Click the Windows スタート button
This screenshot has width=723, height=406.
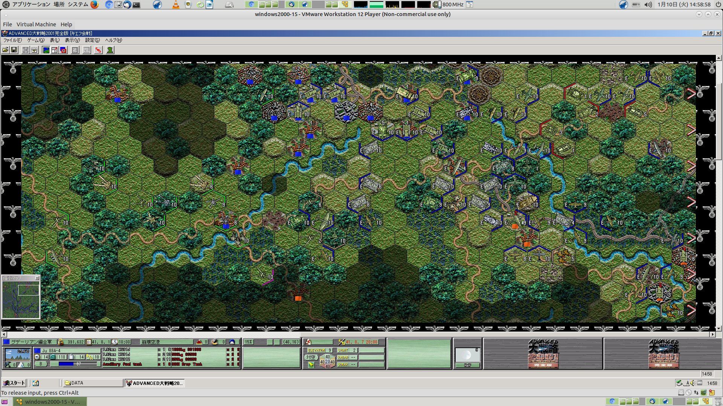coord(14,383)
